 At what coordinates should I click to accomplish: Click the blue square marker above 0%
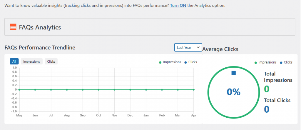tap(234, 73)
